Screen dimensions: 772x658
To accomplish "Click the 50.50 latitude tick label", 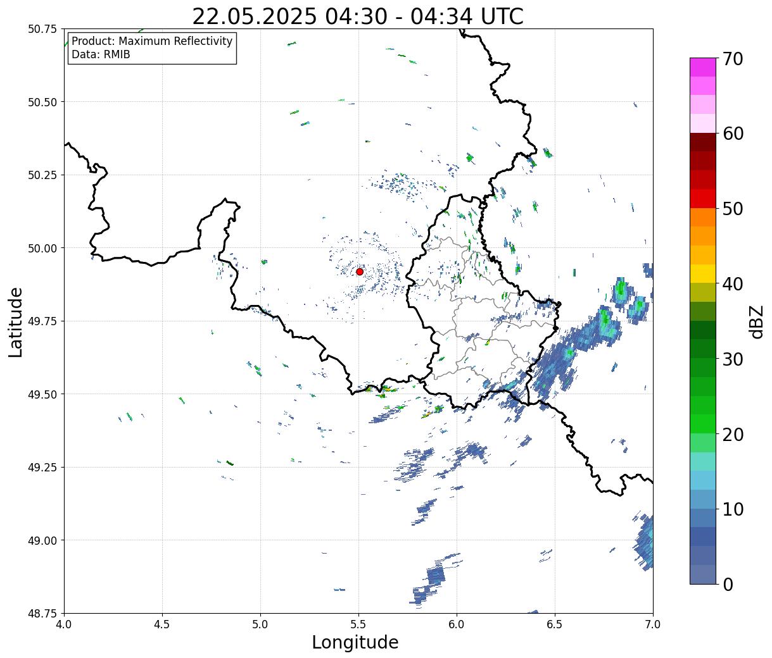I will (42, 102).
